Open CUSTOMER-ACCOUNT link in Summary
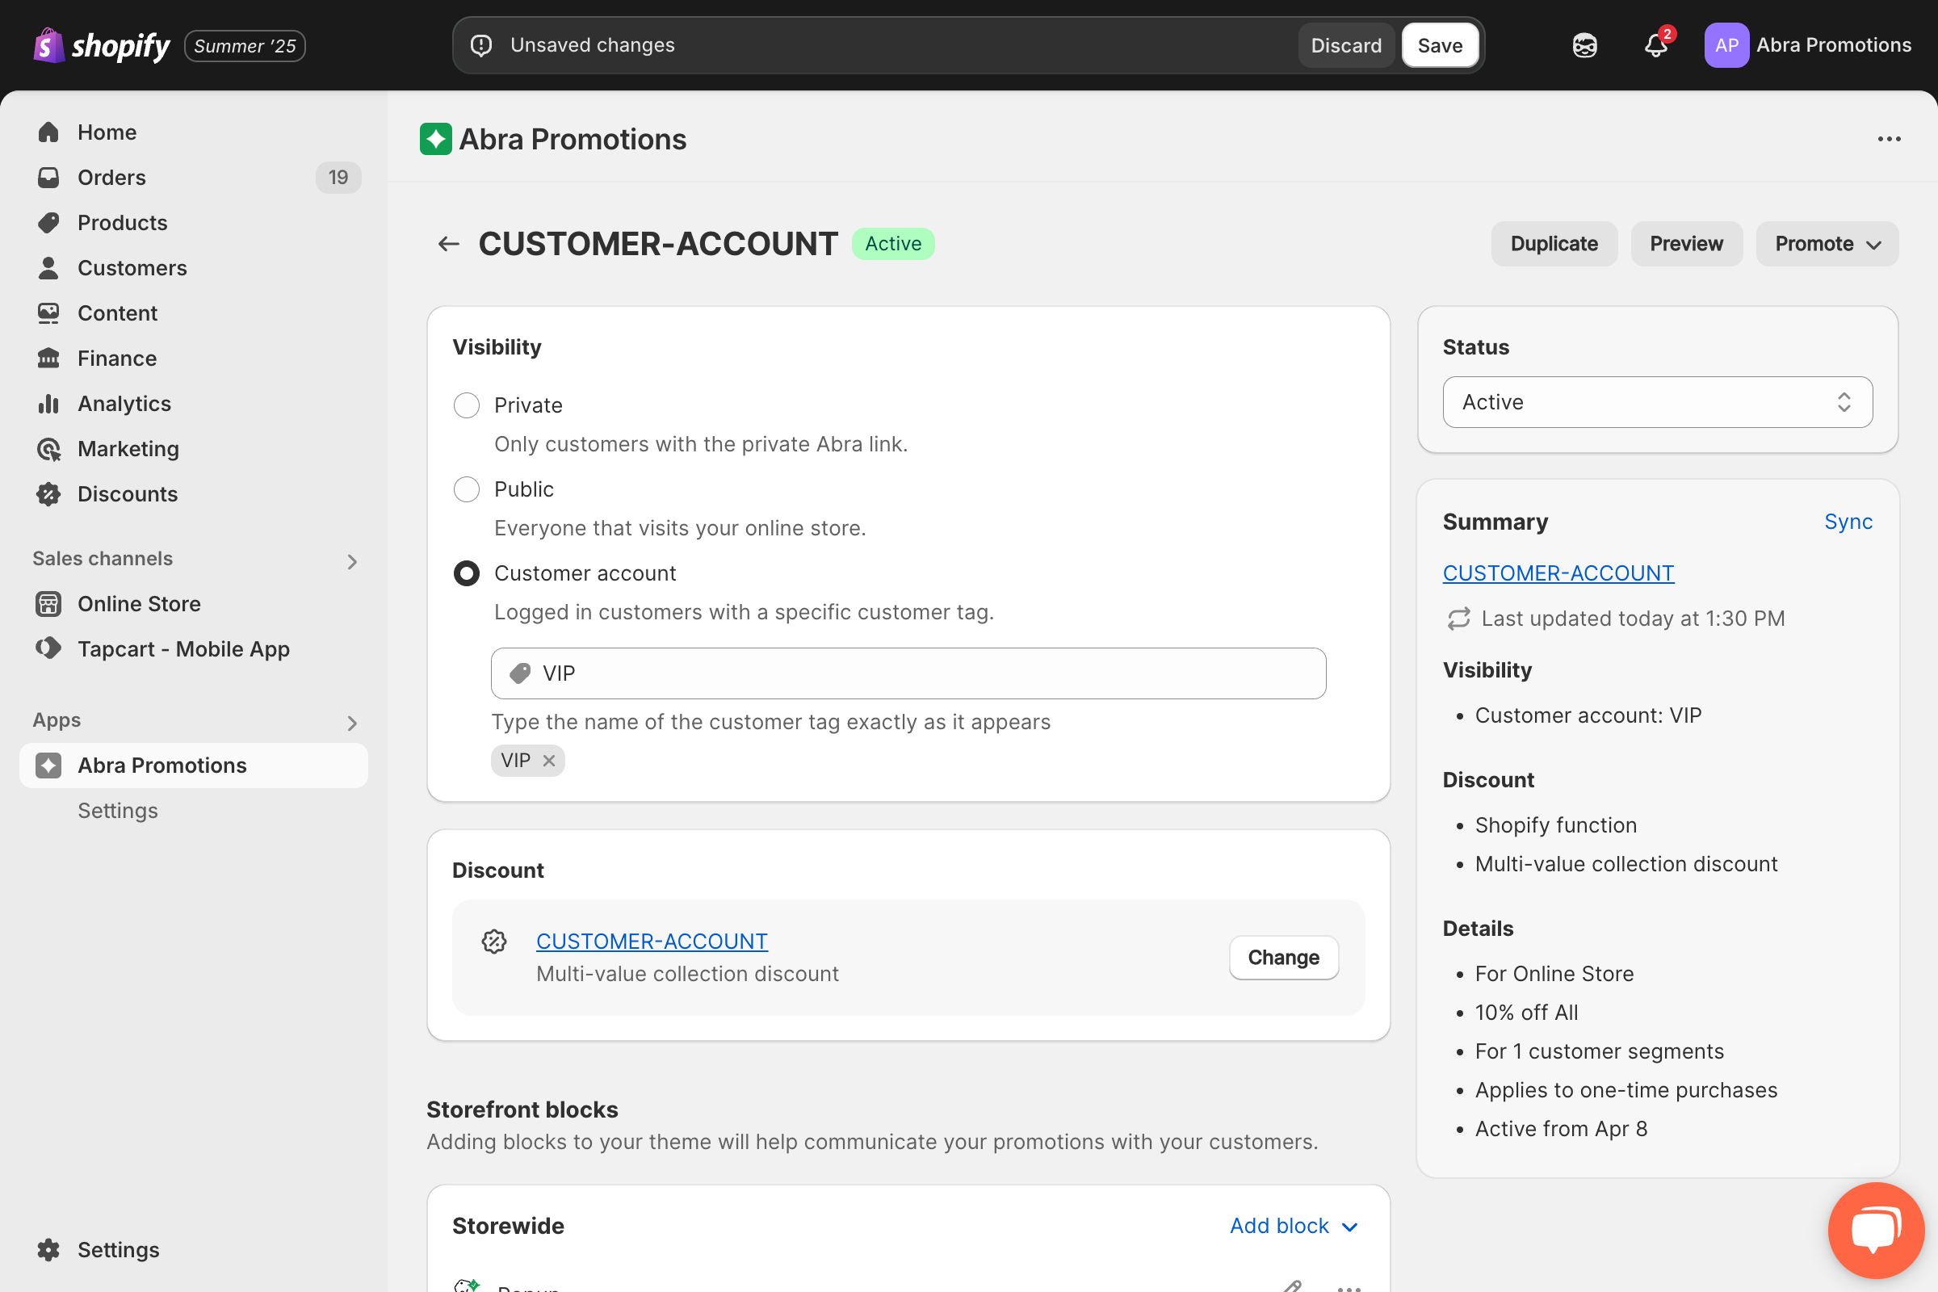1938x1292 pixels. point(1558,573)
